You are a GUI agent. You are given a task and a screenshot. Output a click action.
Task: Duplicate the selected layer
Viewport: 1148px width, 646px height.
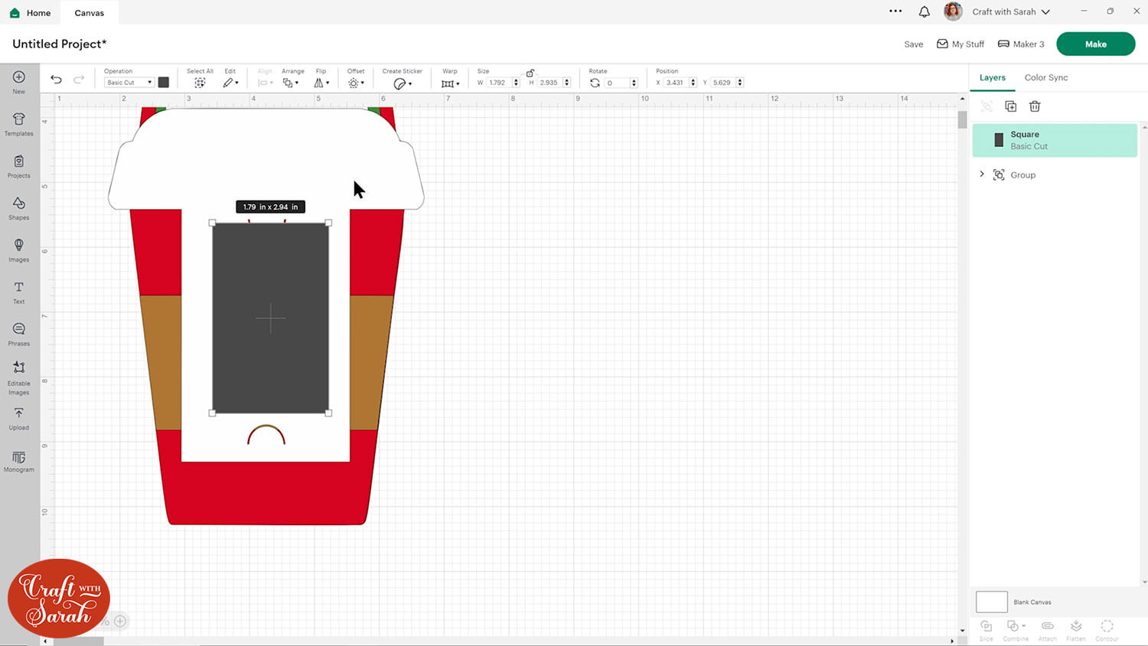point(1010,106)
